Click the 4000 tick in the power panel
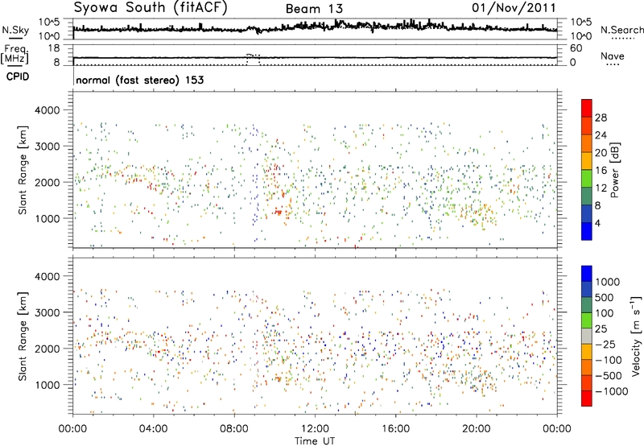This screenshot has width=644, height=446. coord(47,110)
